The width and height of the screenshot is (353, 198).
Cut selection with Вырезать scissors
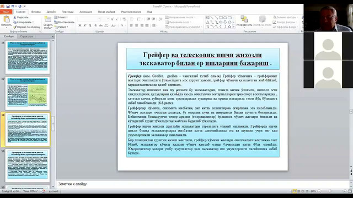[x=21, y=17]
